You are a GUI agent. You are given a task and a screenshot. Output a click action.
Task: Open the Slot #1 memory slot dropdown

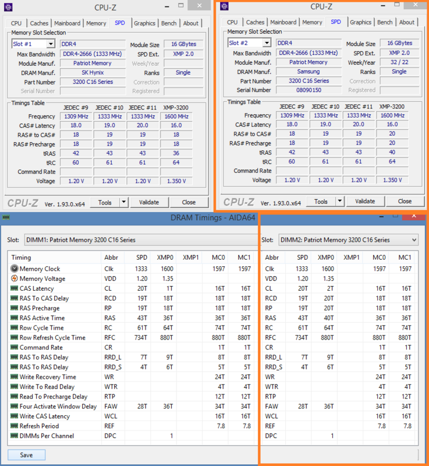(50, 44)
